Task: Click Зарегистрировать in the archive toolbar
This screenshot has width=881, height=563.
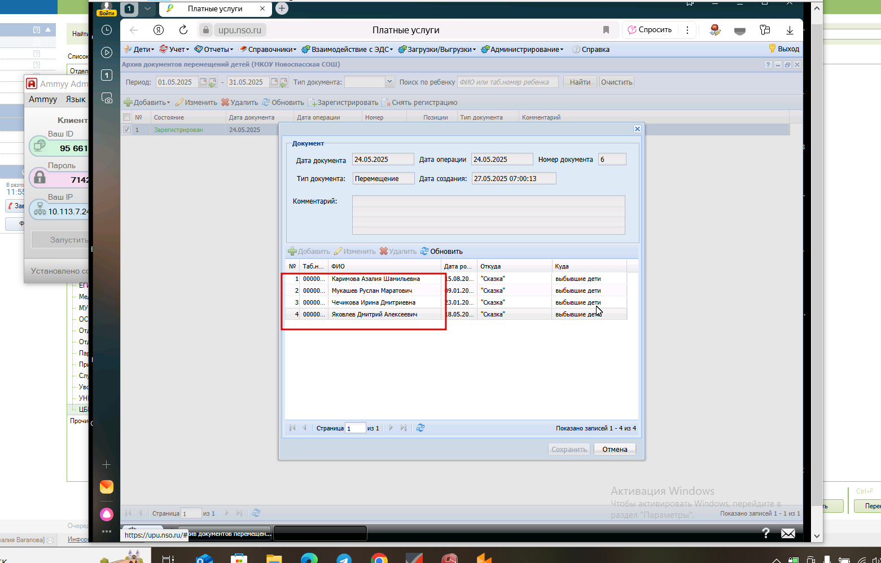Action: [343, 102]
